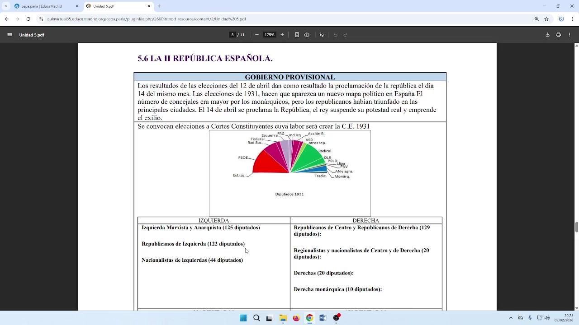Click the heading '5.6 LA II REPÚBLICA ESPAÑOLA.'
Screen dimensions: 579x325
[x=205, y=58]
